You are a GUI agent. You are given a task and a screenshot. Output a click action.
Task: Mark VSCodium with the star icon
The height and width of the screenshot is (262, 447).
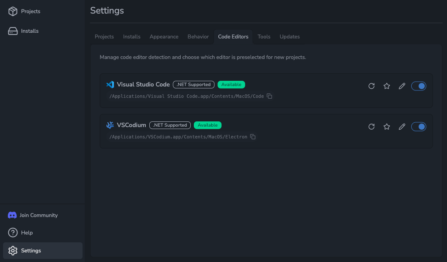387,126
